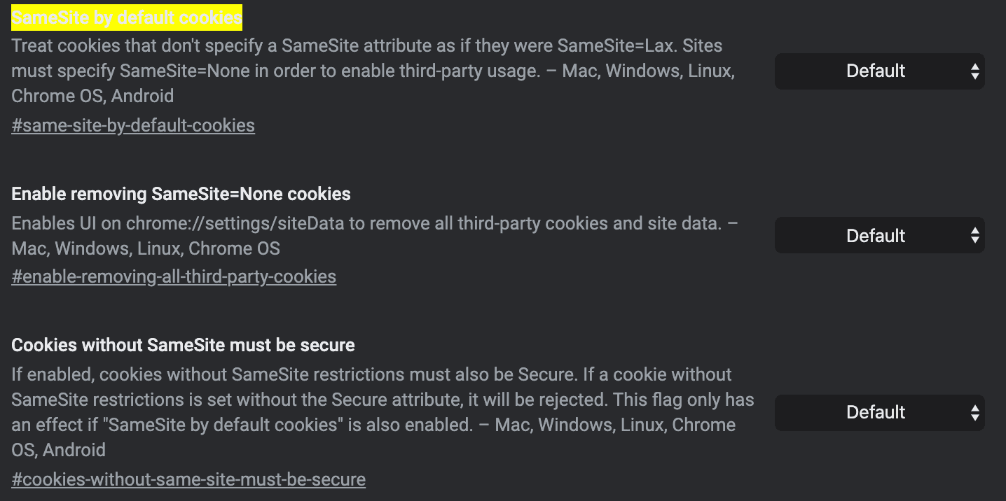Open the SameSite by default cookies dropdown
Image resolution: width=1006 pixels, height=501 pixels.
(879, 71)
